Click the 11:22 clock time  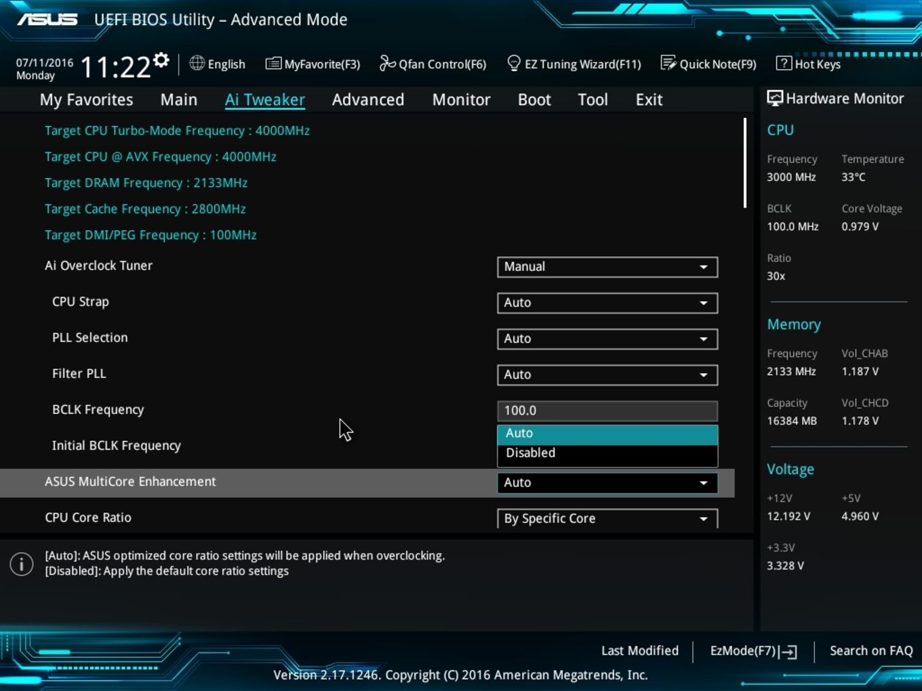(x=115, y=67)
